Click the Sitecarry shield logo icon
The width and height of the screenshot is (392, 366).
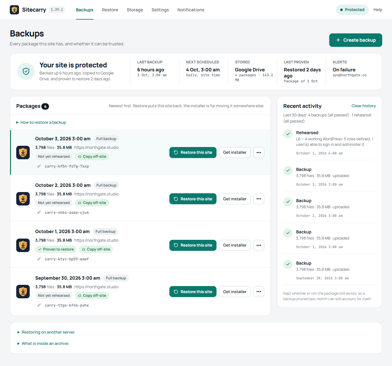(x=14, y=10)
